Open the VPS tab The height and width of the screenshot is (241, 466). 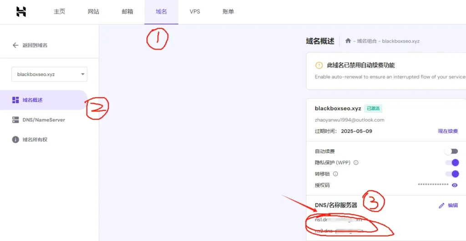(x=195, y=12)
